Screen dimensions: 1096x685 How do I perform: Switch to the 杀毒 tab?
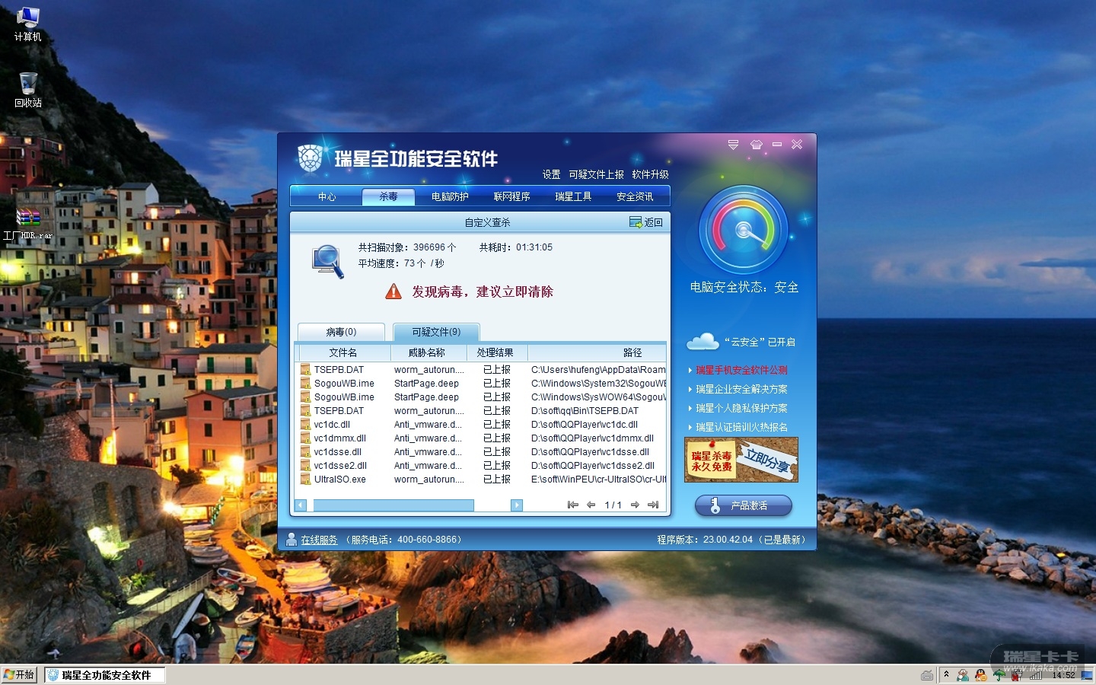(x=388, y=196)
